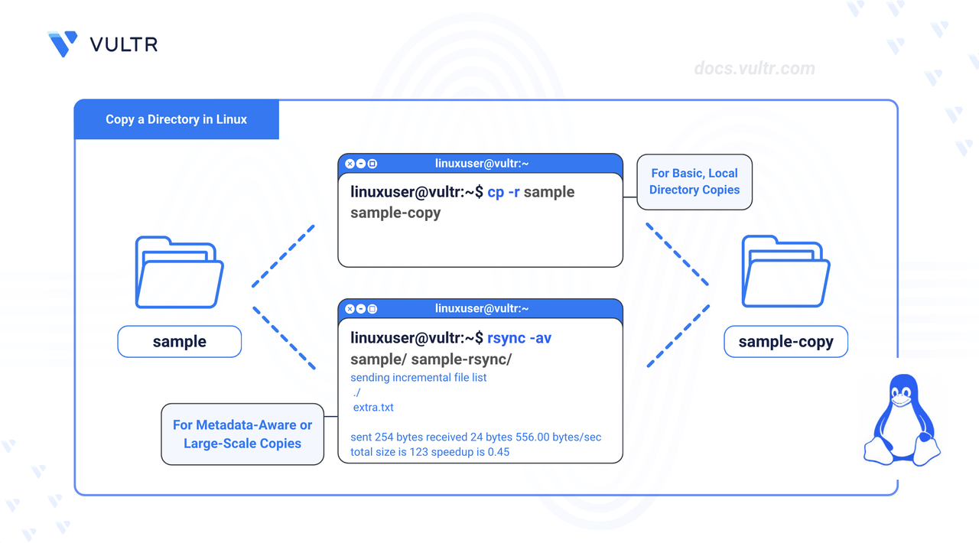Image resolution: width=979 pixels, height=543 pixels.
Task: Click extra.txt in rsync output
Action: click(x=373, y=408)
